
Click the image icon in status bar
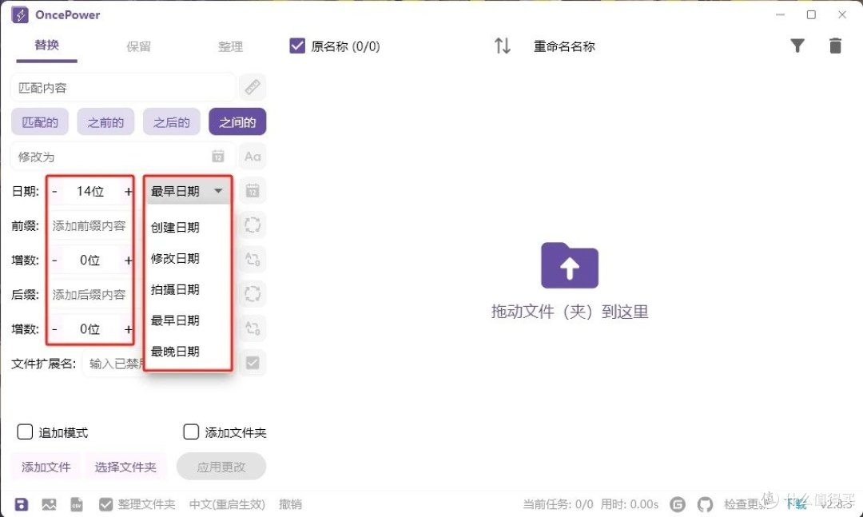click(x=49, y=503)
